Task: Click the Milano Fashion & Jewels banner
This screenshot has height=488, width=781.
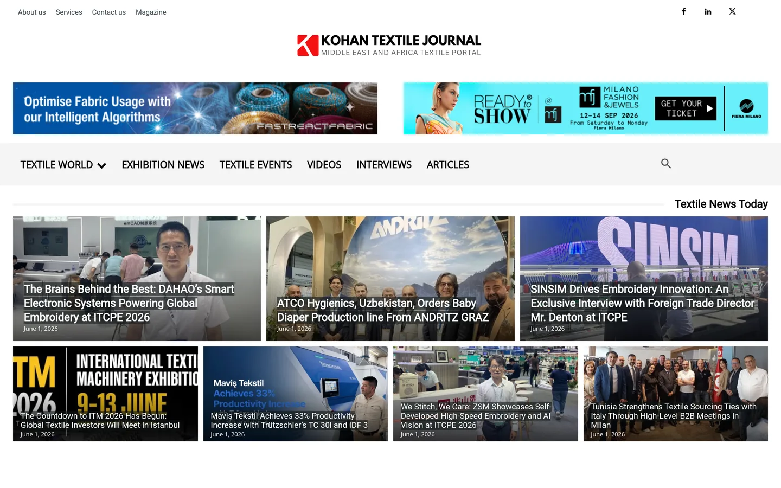Action: 586,108
